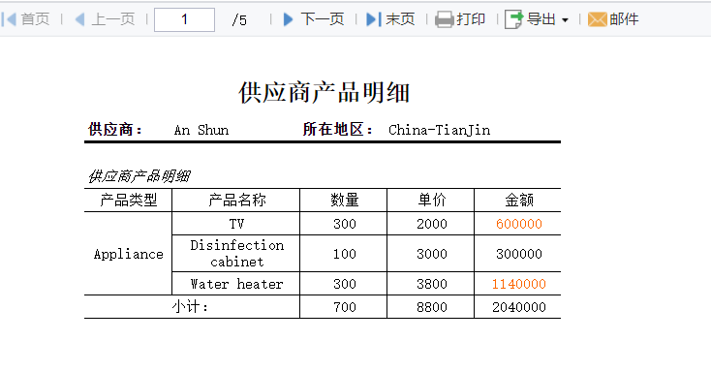
Task: Click the italic 供应商产品明细 subtitle
Action: pos(139,176)
